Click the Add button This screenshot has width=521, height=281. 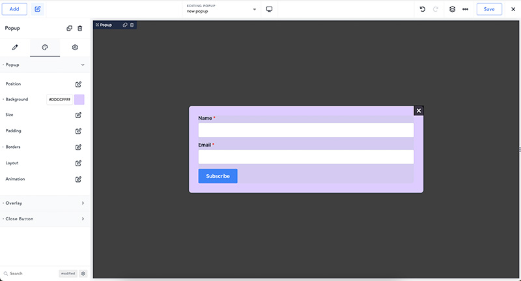coord(14,9)
